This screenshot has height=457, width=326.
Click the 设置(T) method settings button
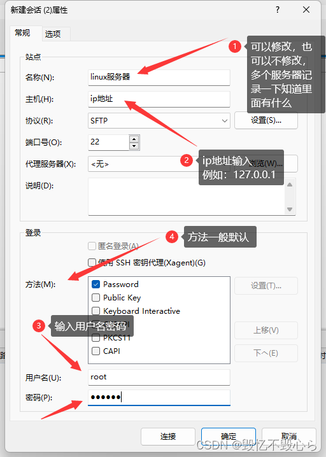pos(266,286)
